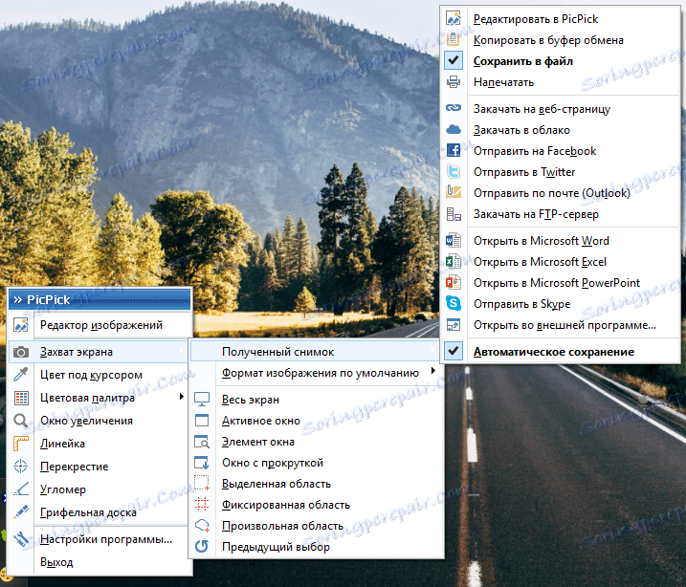Viewport: 686px width, 587px height.
Task: Click Напечатать menu entry
Action: (x=561, y=82)
